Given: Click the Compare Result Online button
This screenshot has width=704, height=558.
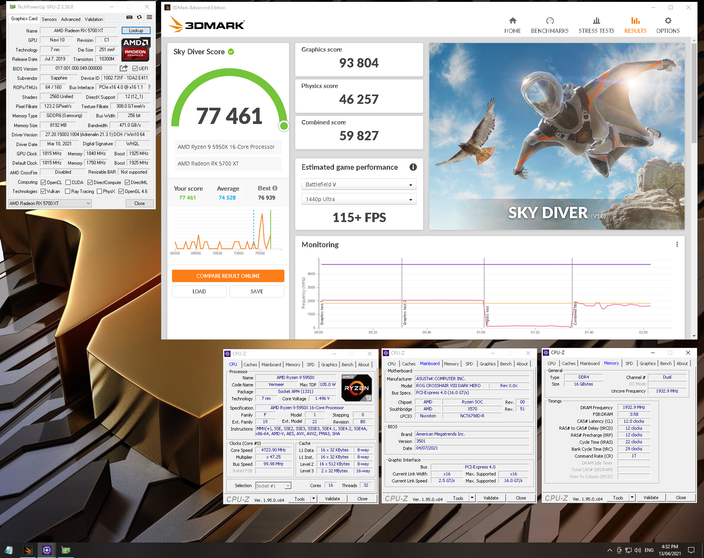Looking at the screenshot, I should click(228, 276).
